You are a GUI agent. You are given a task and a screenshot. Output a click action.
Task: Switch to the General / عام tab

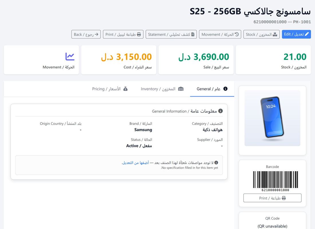click(212, 89)
